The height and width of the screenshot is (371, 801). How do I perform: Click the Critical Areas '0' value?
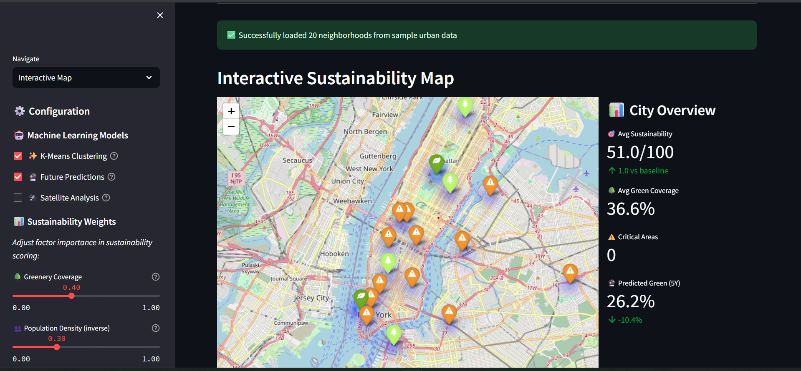(x=611, y=255)
